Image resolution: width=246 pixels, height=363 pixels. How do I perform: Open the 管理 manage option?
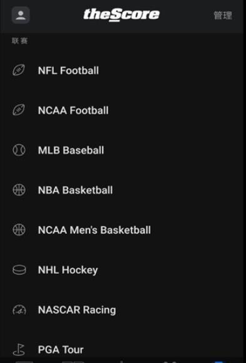223,16
